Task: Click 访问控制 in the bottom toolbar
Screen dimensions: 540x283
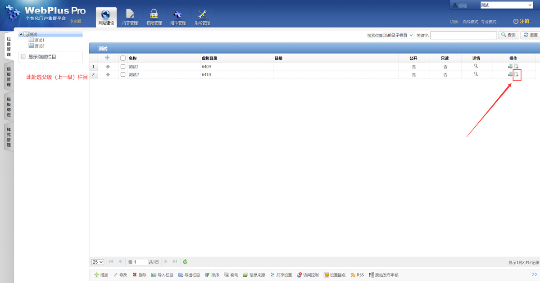Action: 308,275
